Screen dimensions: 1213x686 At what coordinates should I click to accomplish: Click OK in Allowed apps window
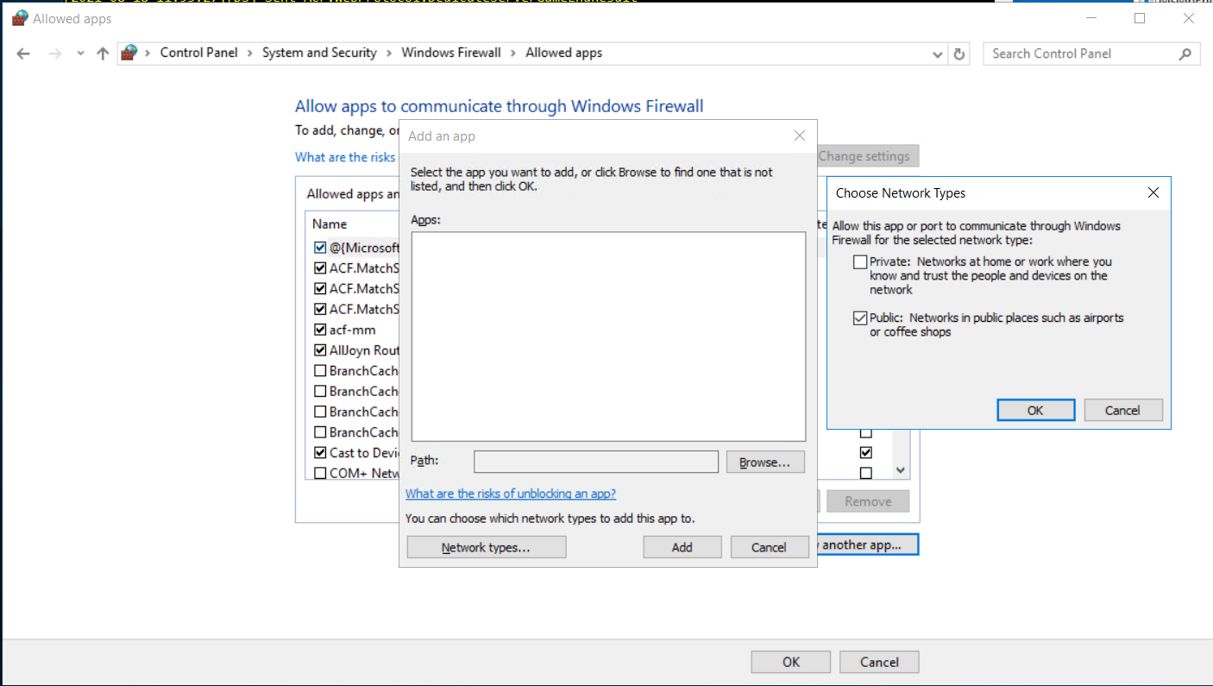tap(791, 662)
